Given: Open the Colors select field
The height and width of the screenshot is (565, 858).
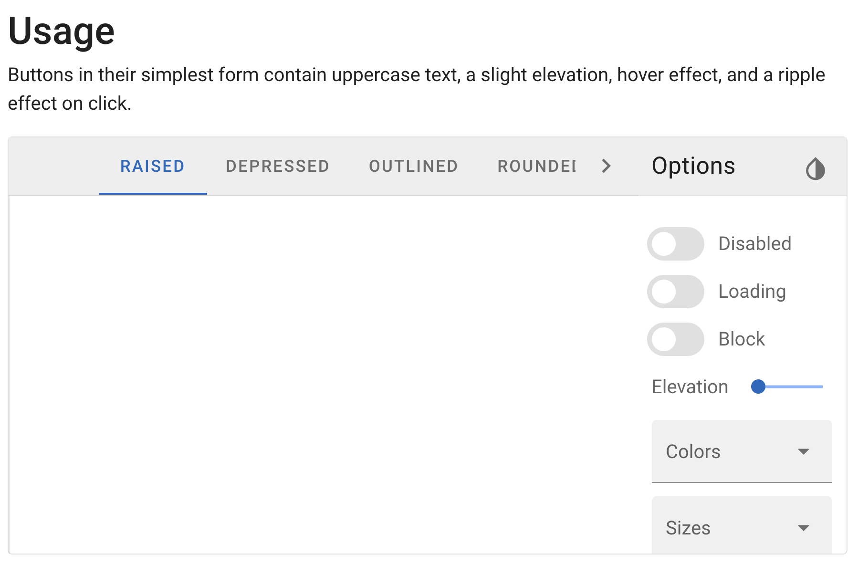Looking at the screenshot, I should pos(742,451).
